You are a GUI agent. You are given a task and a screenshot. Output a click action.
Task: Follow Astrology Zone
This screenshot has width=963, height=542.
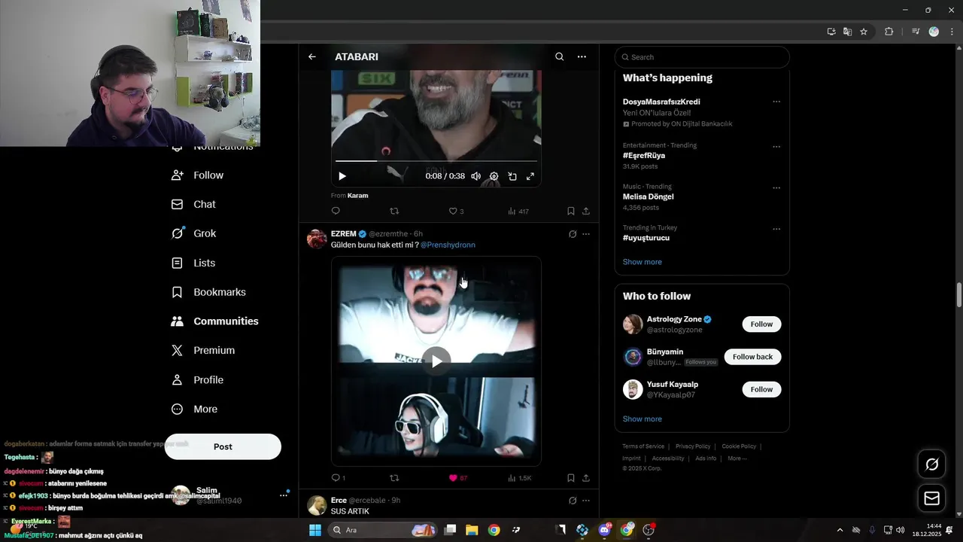(761, 324)
